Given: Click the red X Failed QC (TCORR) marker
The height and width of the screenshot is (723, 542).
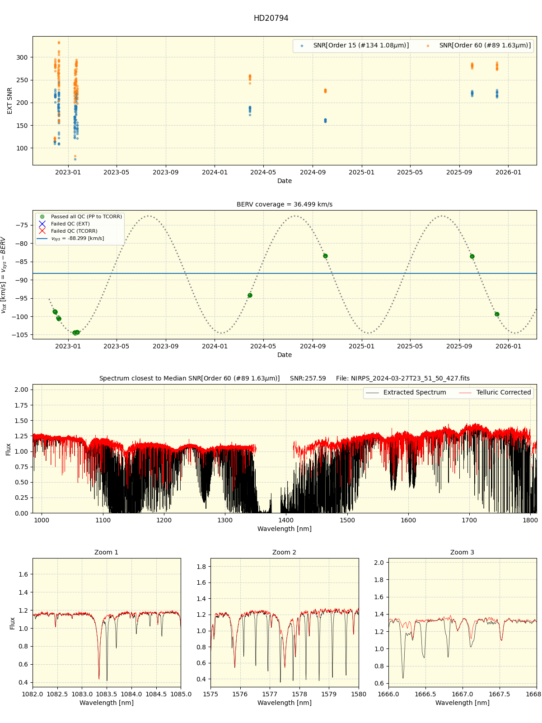Looking at the screenshot, I should point(42,231).
